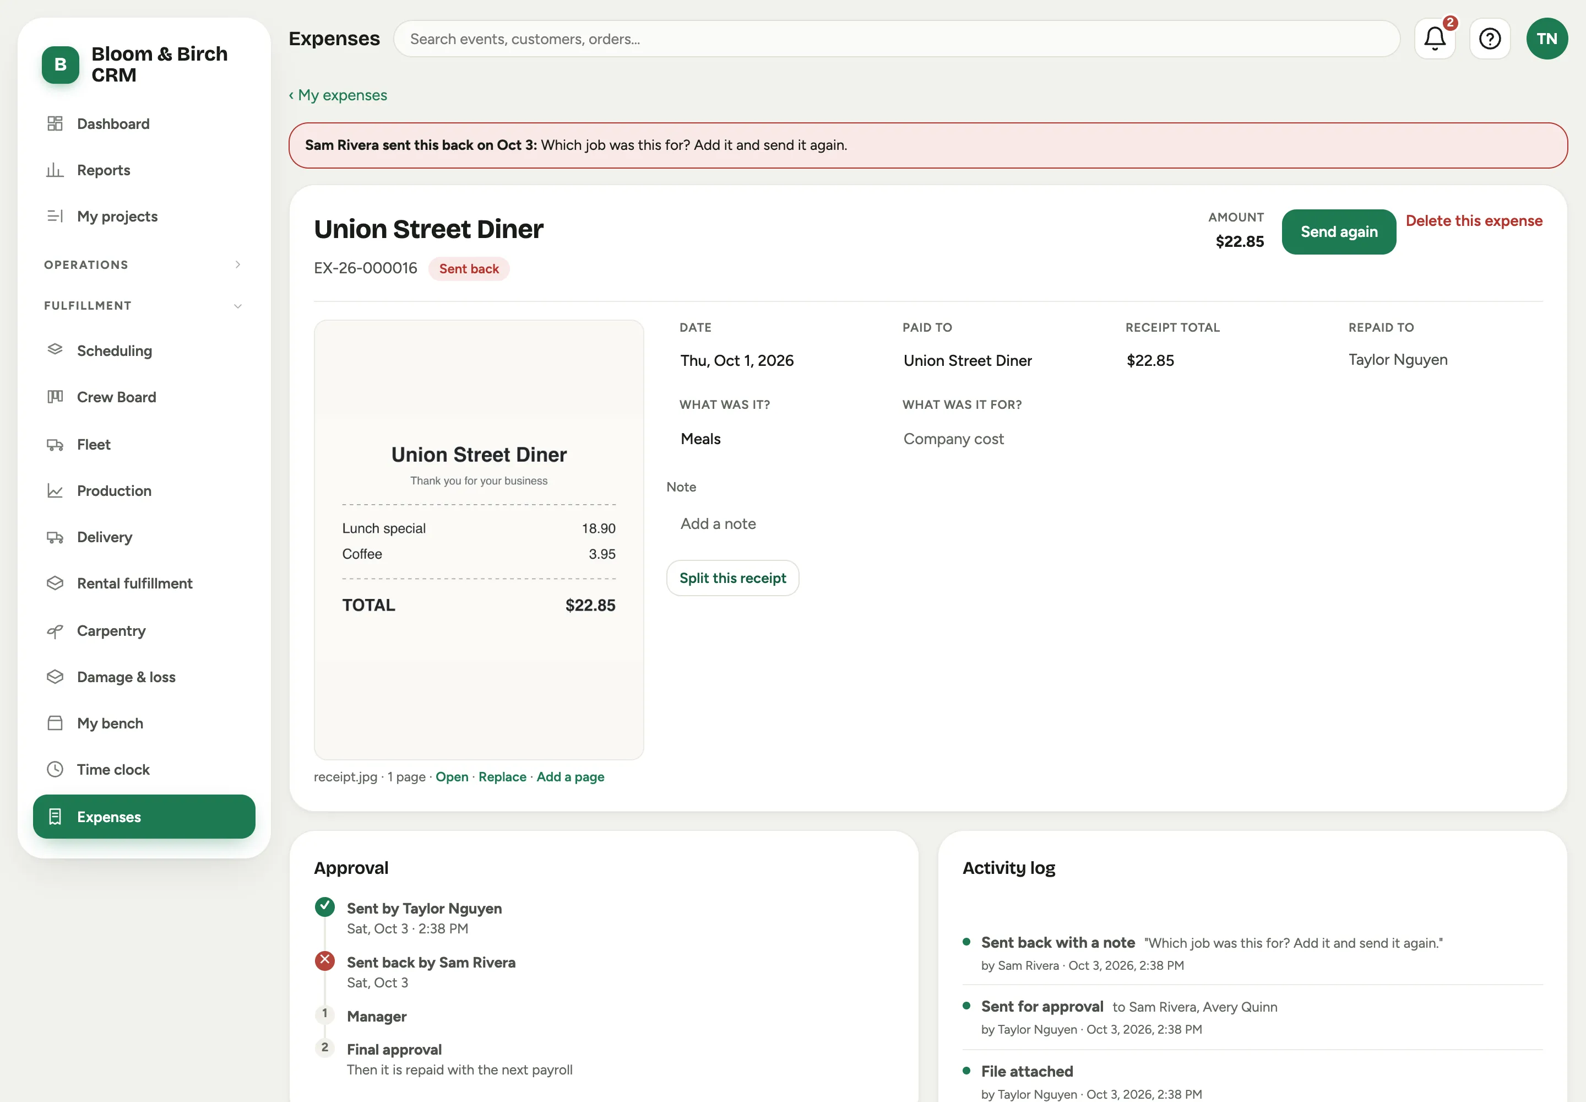Click Add a page link
The width and height of the screenshot is (1586, 1102).
(x=570, y=777)
